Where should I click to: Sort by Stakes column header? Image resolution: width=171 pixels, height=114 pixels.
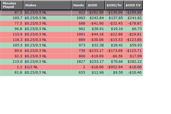click(x=48, y=5)
